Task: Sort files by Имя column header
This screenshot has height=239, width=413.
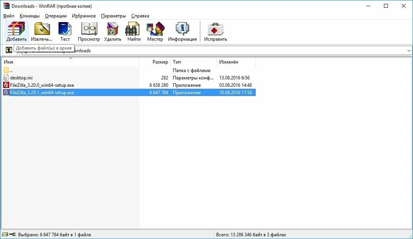Action: pyautogui.click(x=71, y=62)
